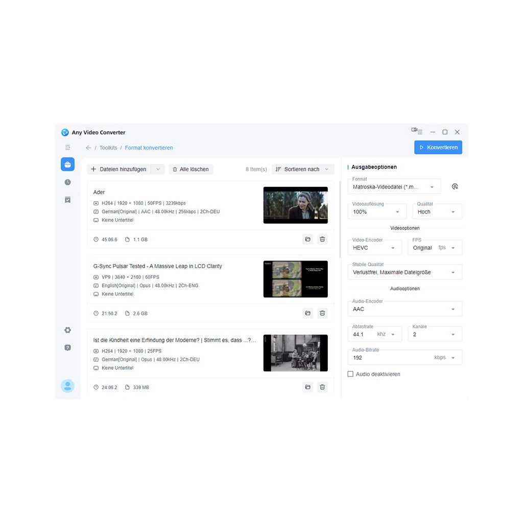Delete the Ader video with trash icon
Viewport: 523px width, 523px height.
click(x=322, y=239)
